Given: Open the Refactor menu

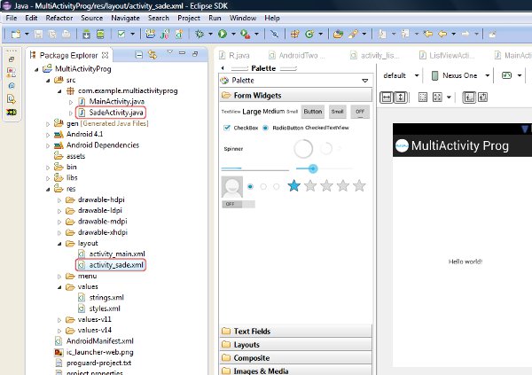Looking at the screenshot, I should point(59,18).
